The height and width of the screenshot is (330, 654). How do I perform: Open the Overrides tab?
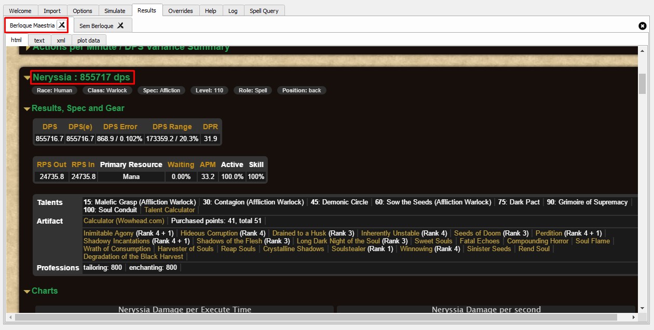pos(180,11)
